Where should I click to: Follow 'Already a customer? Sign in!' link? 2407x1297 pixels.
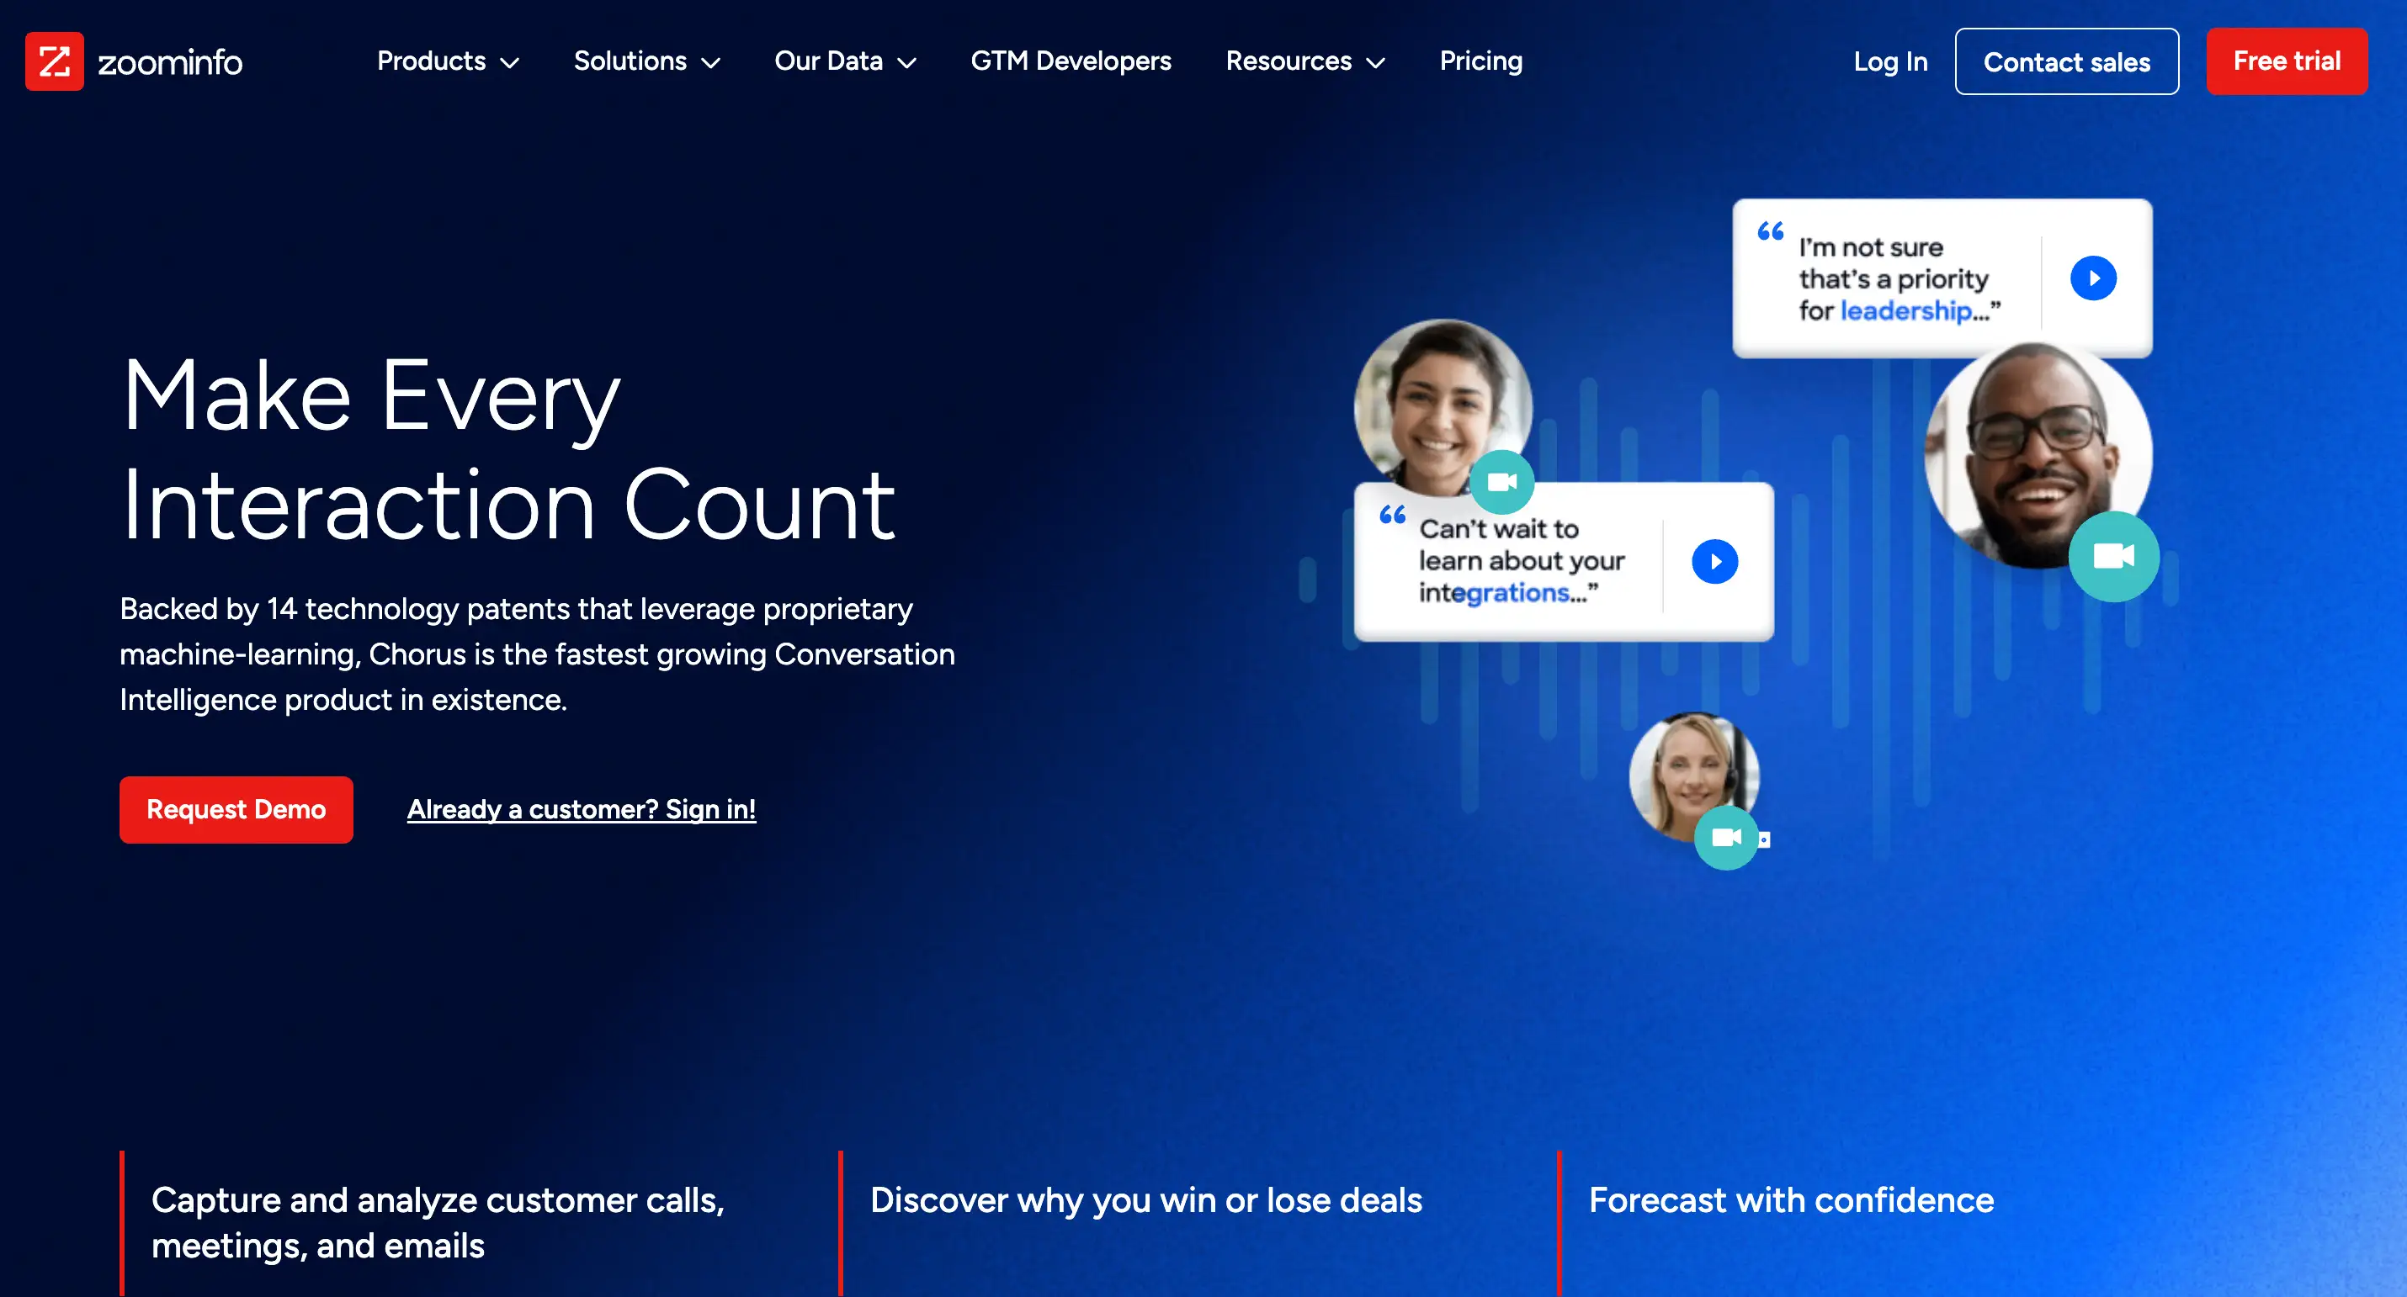point(582,810)
